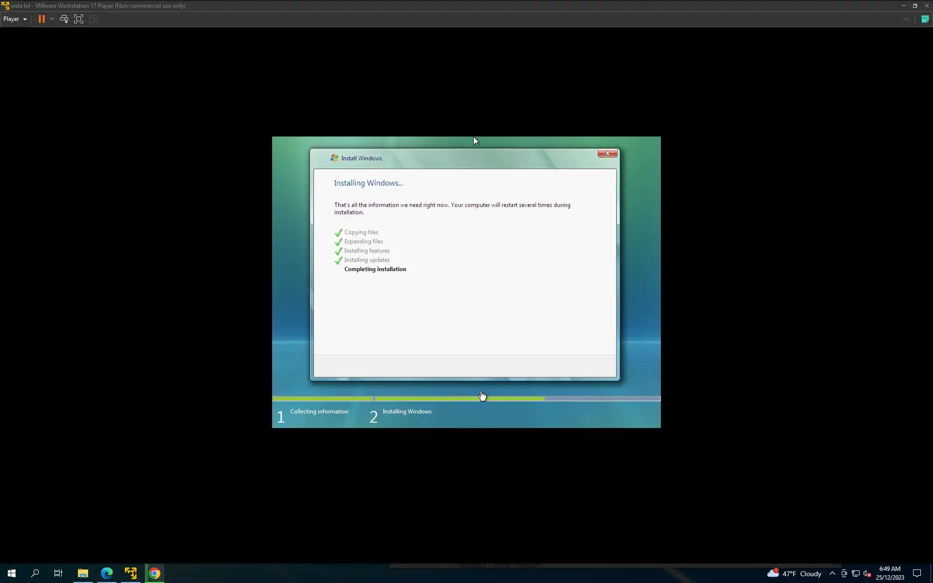Open the 47°F Cloudy weather widget
Image resolution: width=933 pixels, height=583 pixels.
pos(795,573)
